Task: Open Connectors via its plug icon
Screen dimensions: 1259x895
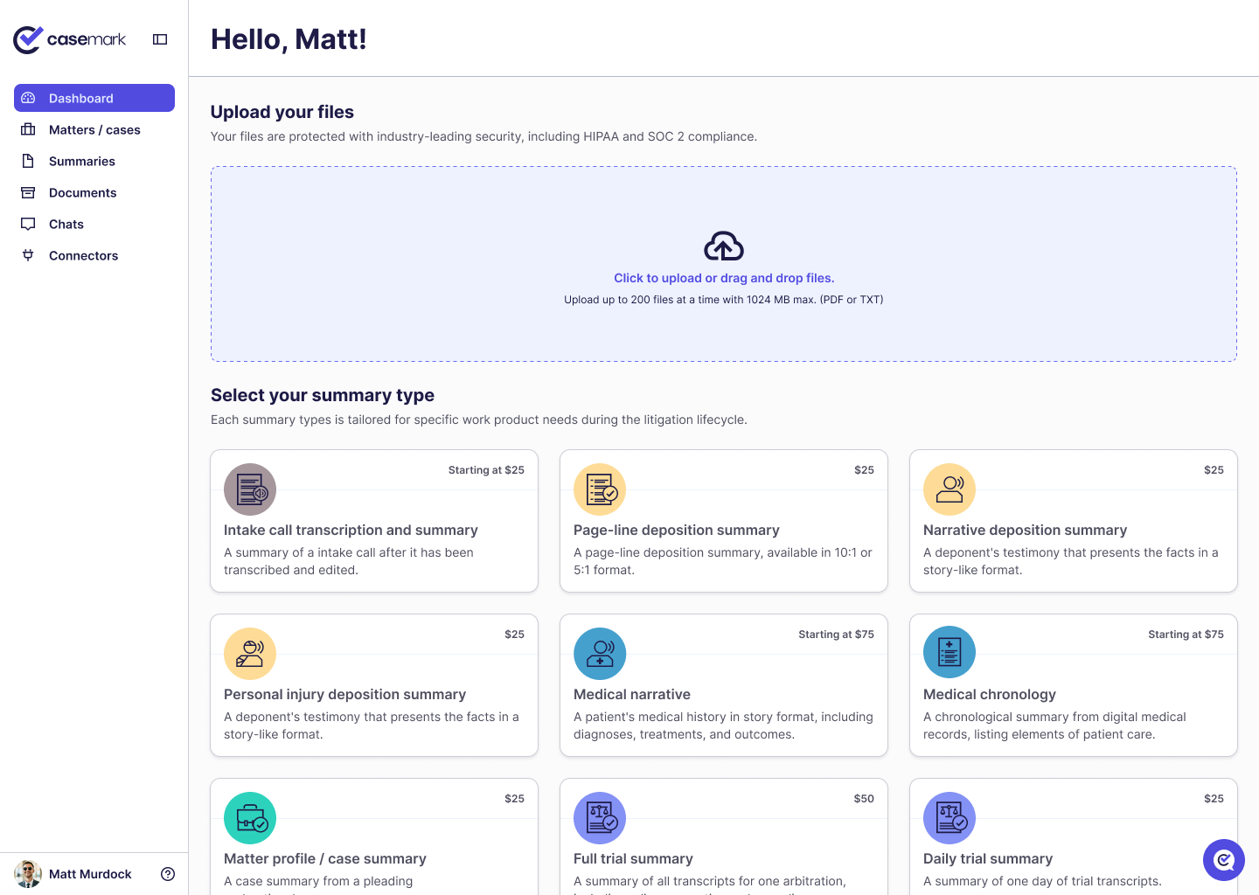Action: [x=29, y=255]
